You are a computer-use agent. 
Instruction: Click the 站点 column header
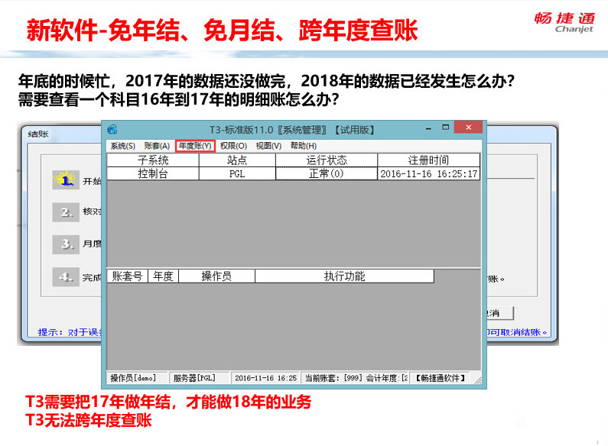(237, 160)
